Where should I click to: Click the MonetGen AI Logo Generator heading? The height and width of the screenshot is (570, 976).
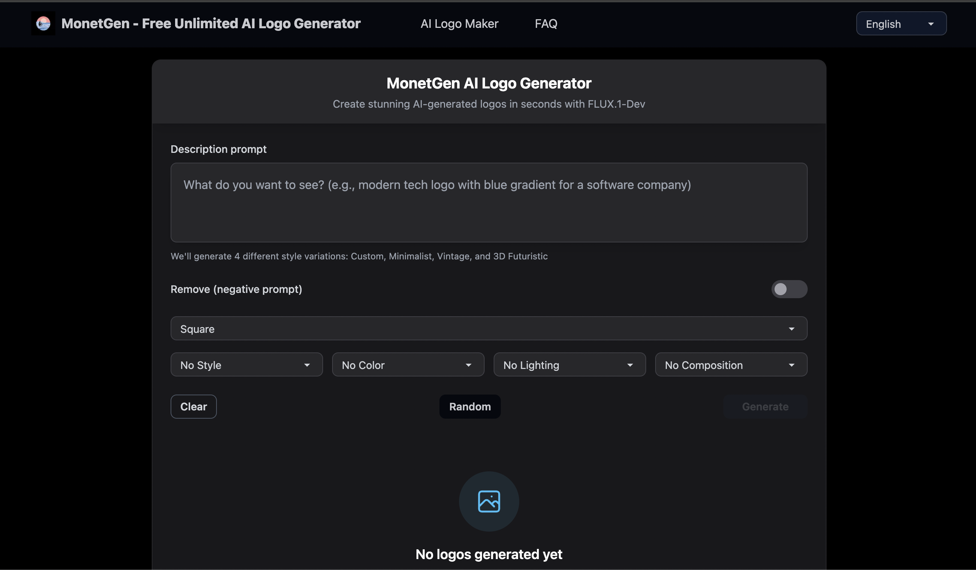click(x=489, y=83)
